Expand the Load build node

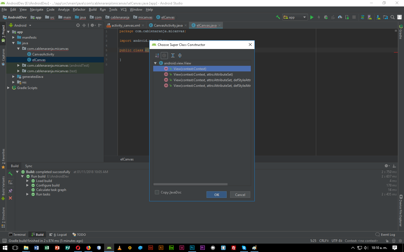(27, 181)
